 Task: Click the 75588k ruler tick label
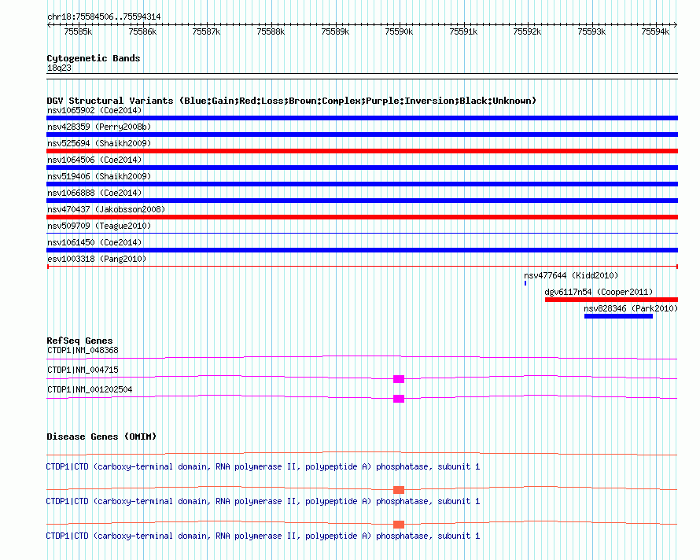(271, 32)
